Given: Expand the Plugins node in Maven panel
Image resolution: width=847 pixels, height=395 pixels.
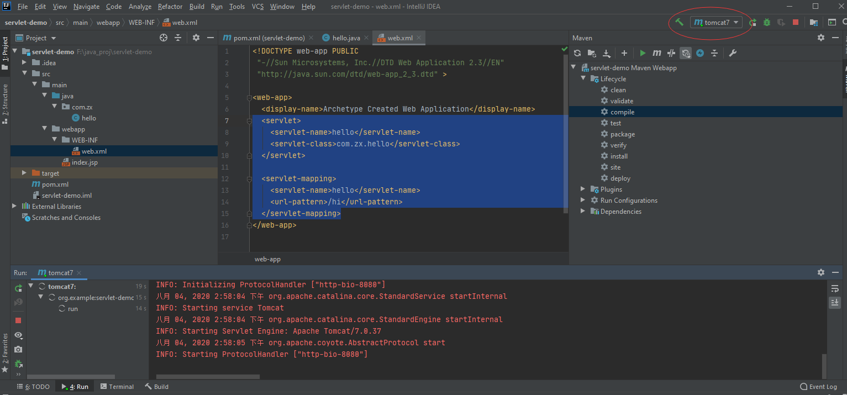Looking at the screenshot, I should click(x=583, y=189).
